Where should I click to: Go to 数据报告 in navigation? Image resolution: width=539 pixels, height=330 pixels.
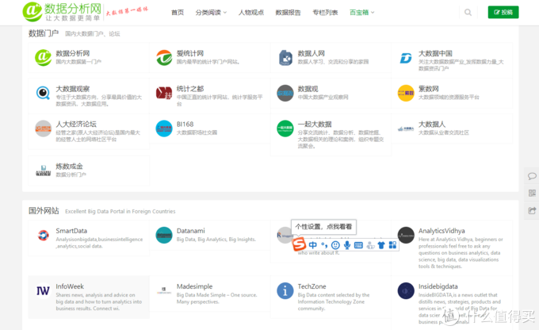pyautogui.click(x=288, y=13)
